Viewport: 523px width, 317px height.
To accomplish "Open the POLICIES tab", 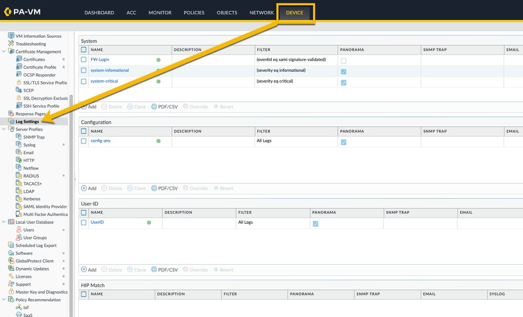I will click(x=194, y=13).
